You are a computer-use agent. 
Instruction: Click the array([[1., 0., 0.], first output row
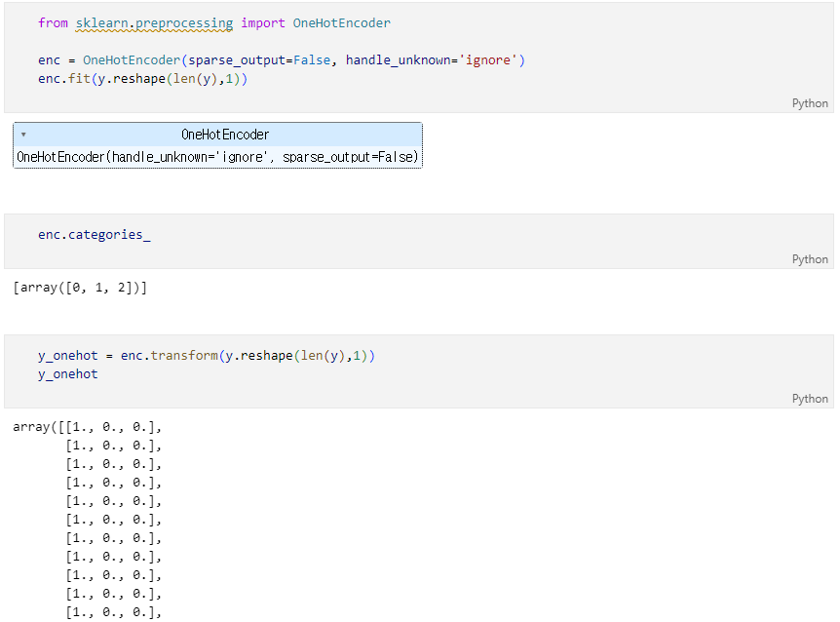[x=88, y=427]
